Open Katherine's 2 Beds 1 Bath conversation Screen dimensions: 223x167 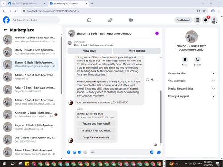tap(30, 114)
